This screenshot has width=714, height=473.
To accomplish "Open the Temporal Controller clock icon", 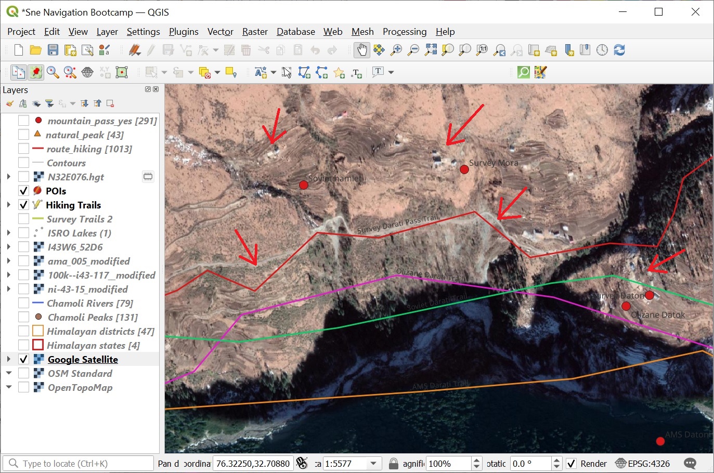I will (x=602, y=50).
